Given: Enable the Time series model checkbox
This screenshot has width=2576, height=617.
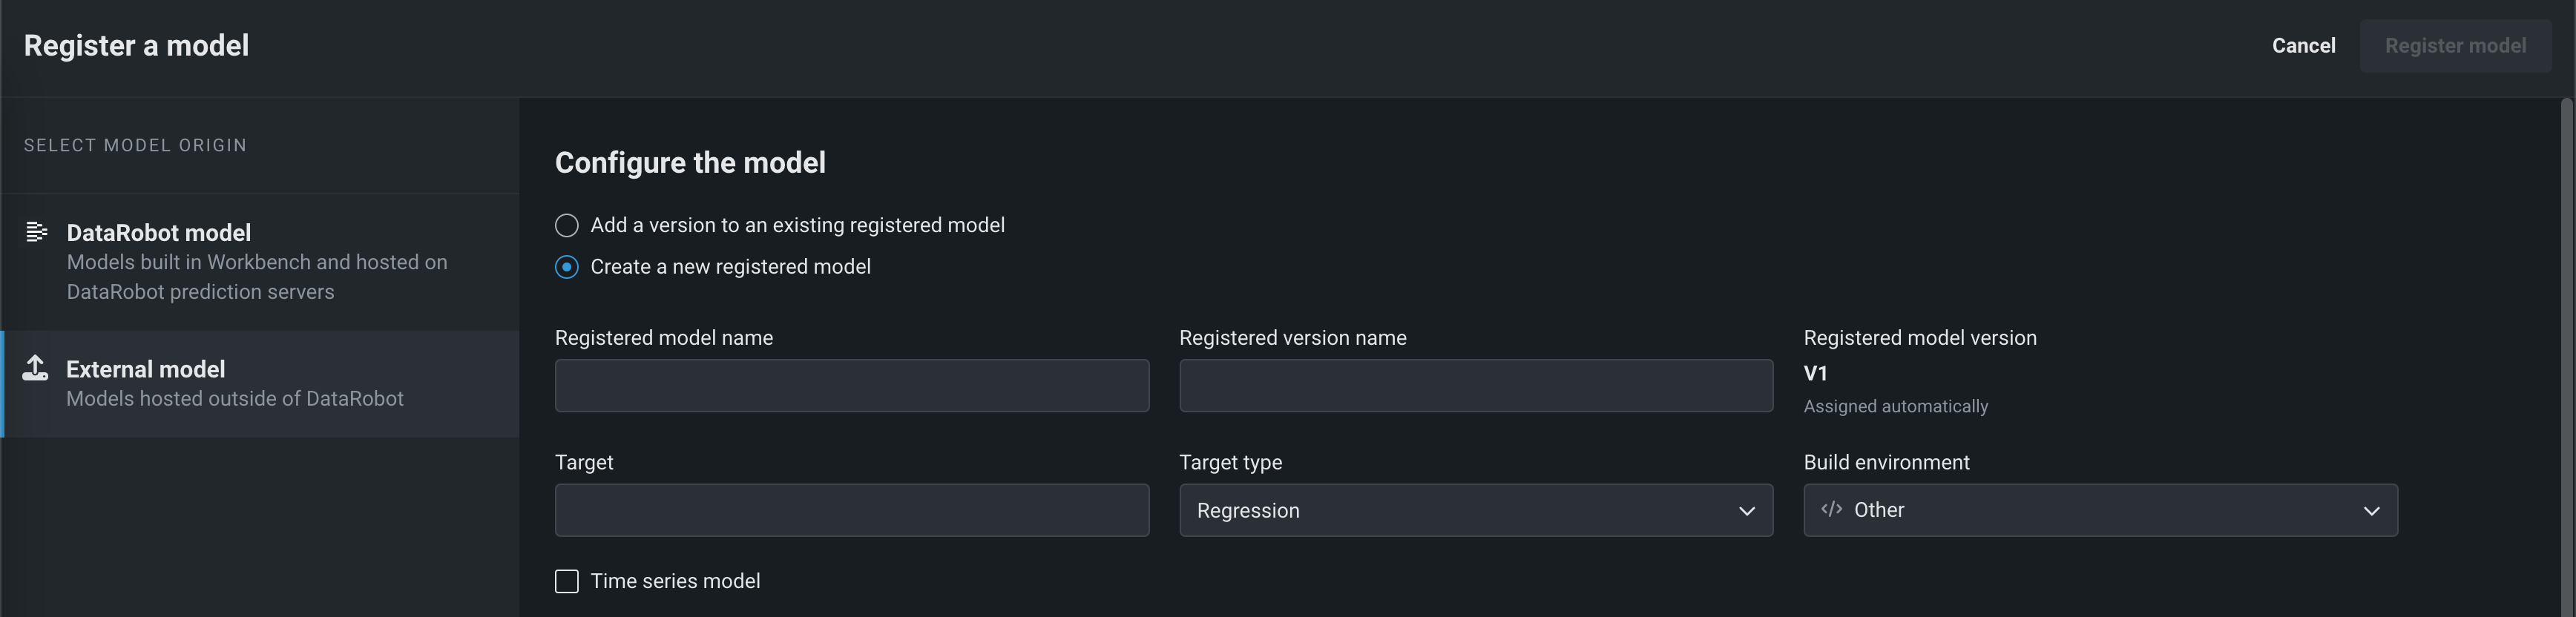Looking at the screenshot, I should (x=567, y=581).
